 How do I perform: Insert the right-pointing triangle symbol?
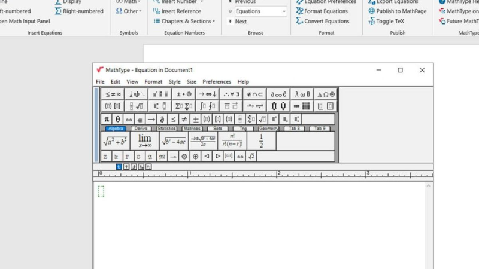pos(217,157)
